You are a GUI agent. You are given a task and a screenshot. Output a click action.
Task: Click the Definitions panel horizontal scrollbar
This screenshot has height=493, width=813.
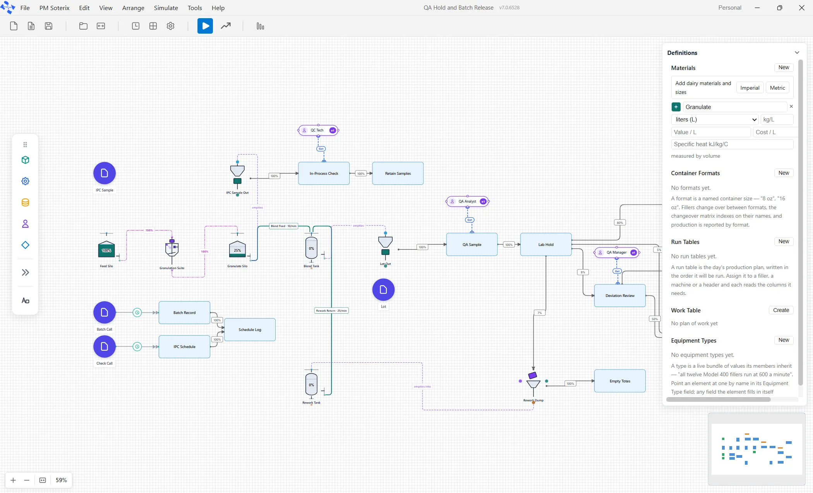coord(718,399)
